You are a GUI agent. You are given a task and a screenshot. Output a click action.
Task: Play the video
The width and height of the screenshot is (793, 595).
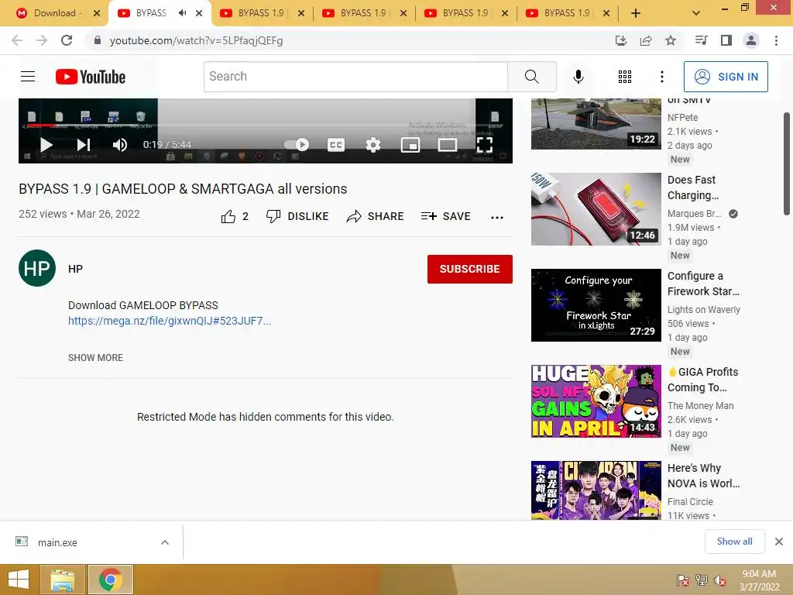coord(46,145)
